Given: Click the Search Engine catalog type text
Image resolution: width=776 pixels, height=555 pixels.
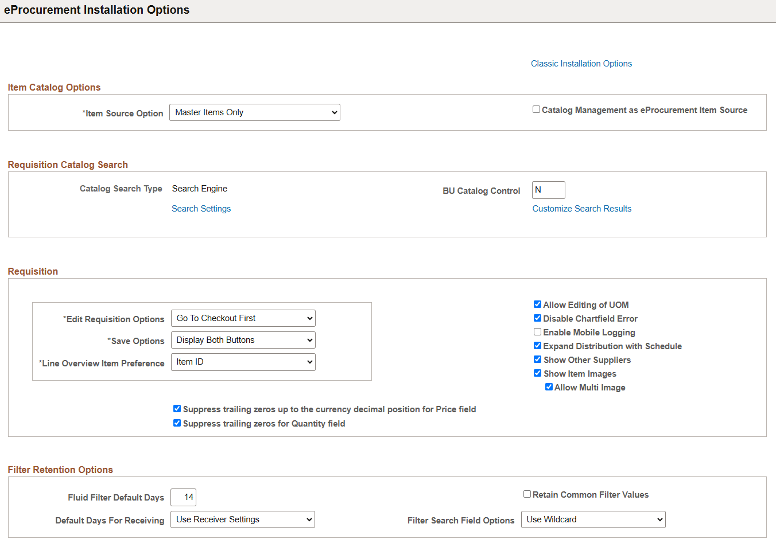Looking at the screenshot, I should click(x=200, y=189).
